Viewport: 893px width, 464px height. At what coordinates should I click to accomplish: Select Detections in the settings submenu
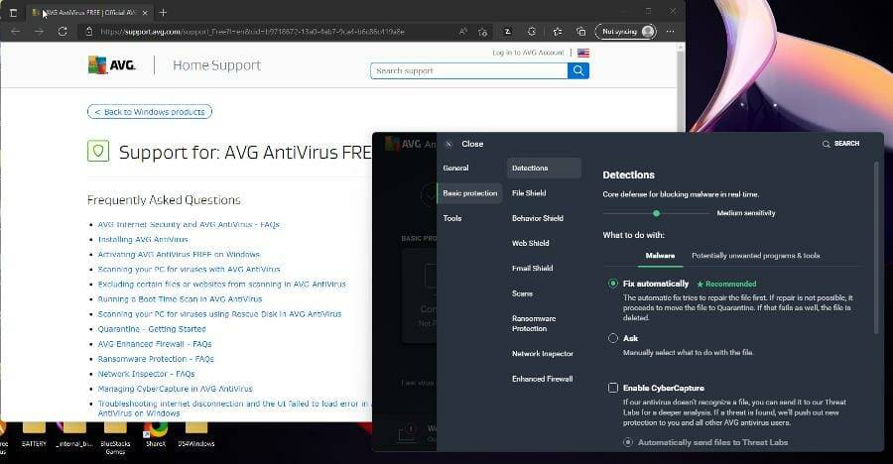coord(544,168)
